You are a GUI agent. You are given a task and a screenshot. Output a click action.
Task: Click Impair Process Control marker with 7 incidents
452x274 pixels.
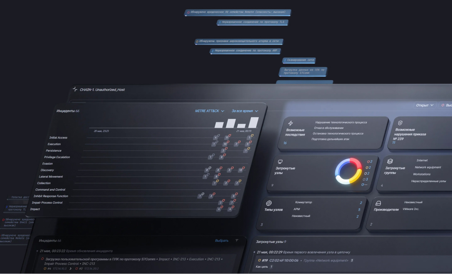[x=231, y=203]
